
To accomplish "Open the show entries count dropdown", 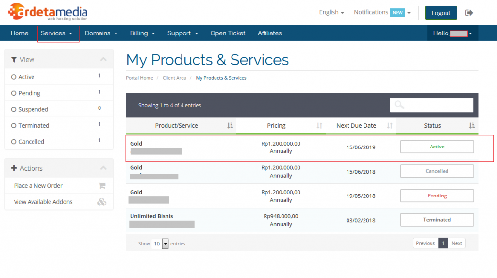I will point(161,244).
